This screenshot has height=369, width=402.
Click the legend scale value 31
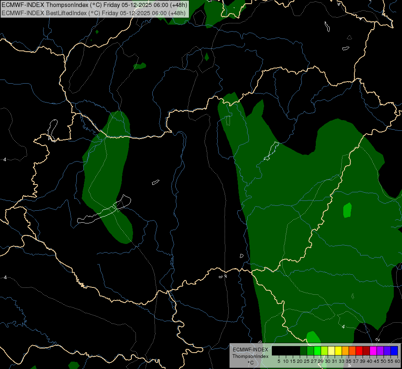[335, 361]
